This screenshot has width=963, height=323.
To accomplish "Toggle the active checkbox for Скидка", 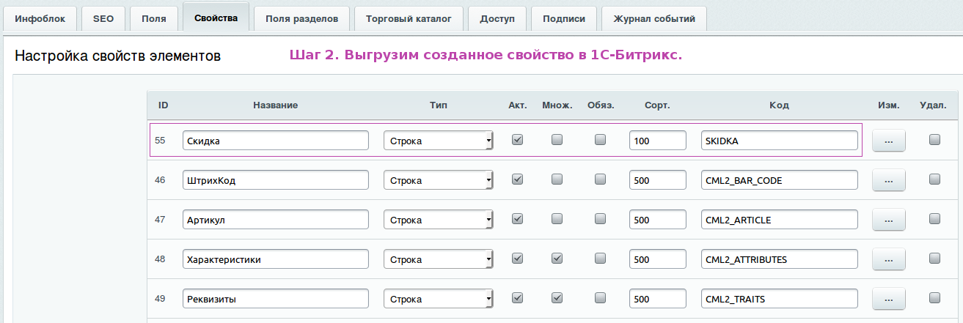I will point(517,140).
